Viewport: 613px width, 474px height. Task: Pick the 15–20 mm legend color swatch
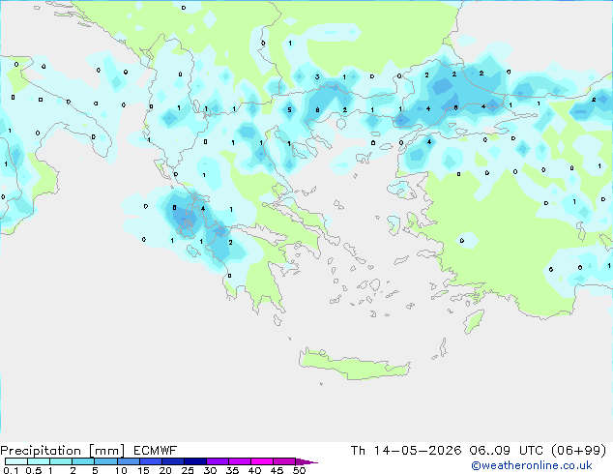(x=151, y=461)
